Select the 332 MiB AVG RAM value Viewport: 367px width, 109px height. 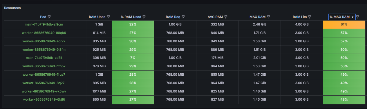pos(217,25)
